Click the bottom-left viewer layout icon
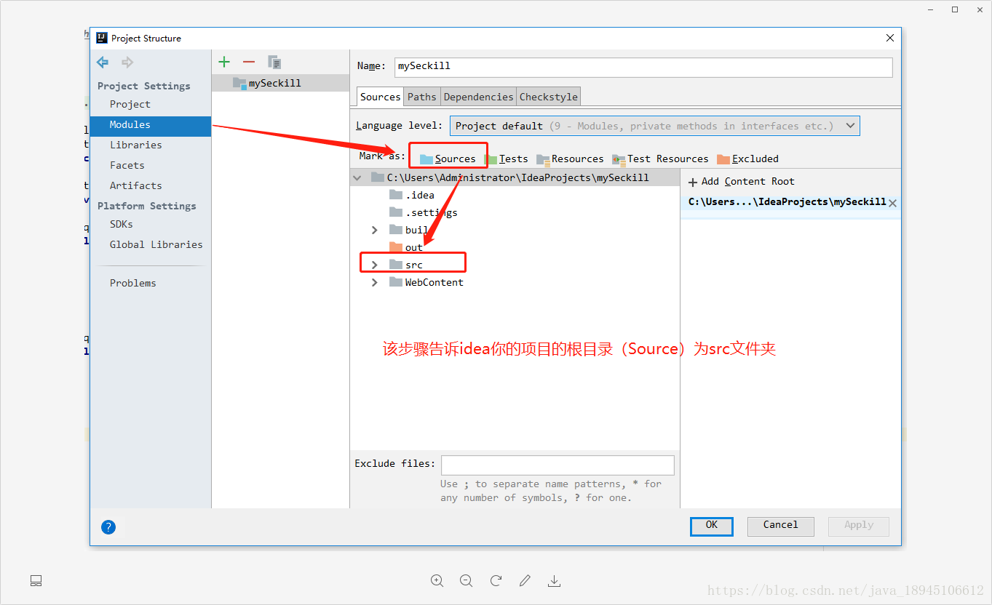This screenshot has height=605, width=992. point(36,580)
